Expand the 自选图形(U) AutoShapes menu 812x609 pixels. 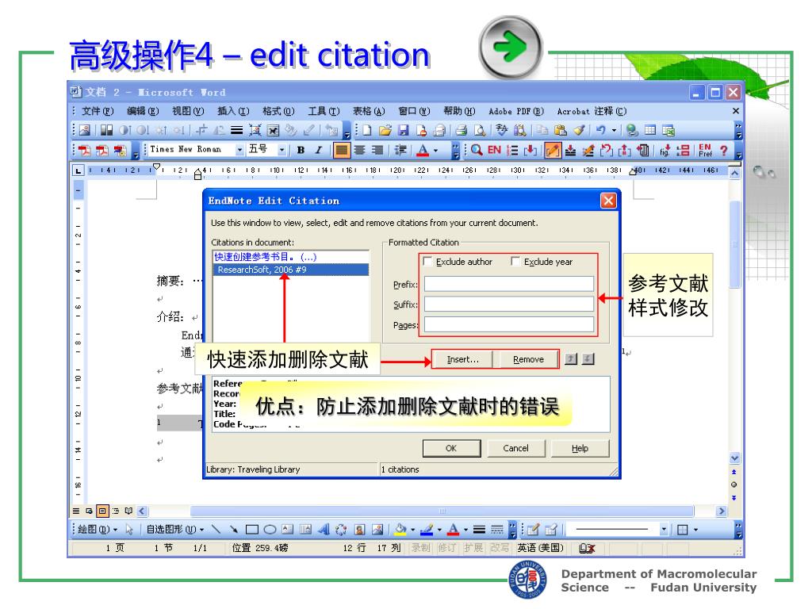pyautogui.click(x=175, y=529)
